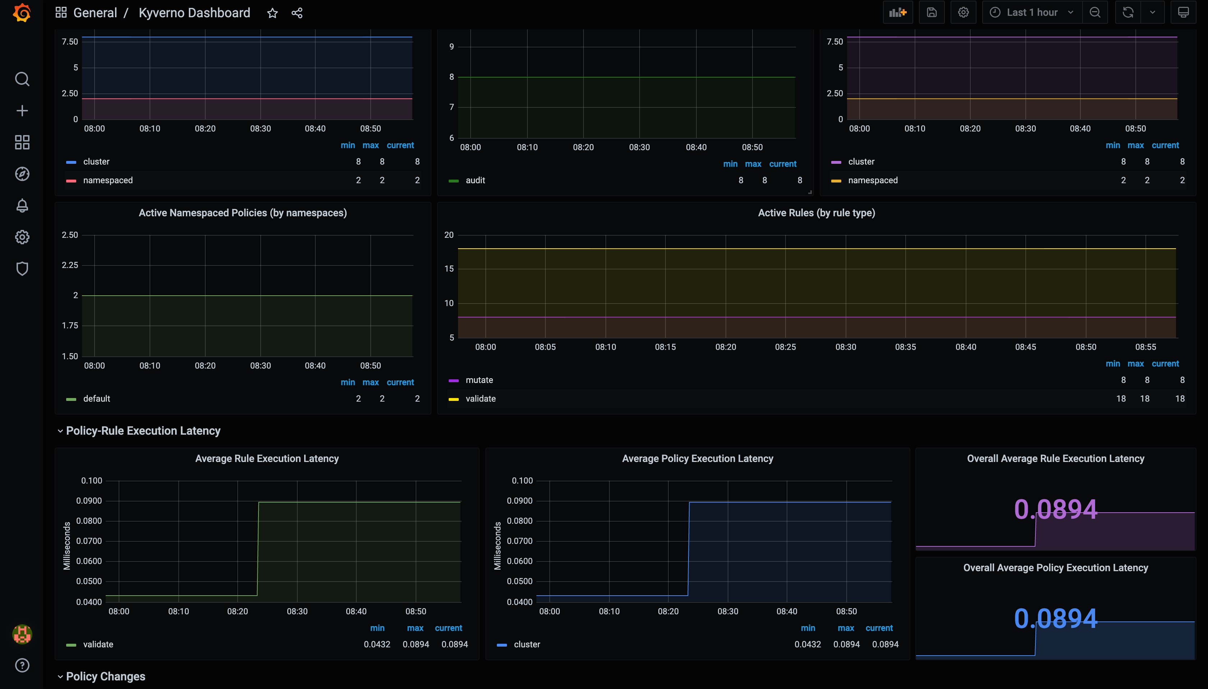Open the Last 1 hour time range picker
Screen dimensions: 1208x689
[x=1032, y=12]
